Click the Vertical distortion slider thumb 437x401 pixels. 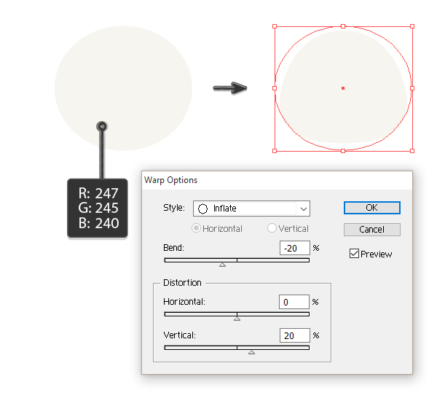click(x=251, y=352)
